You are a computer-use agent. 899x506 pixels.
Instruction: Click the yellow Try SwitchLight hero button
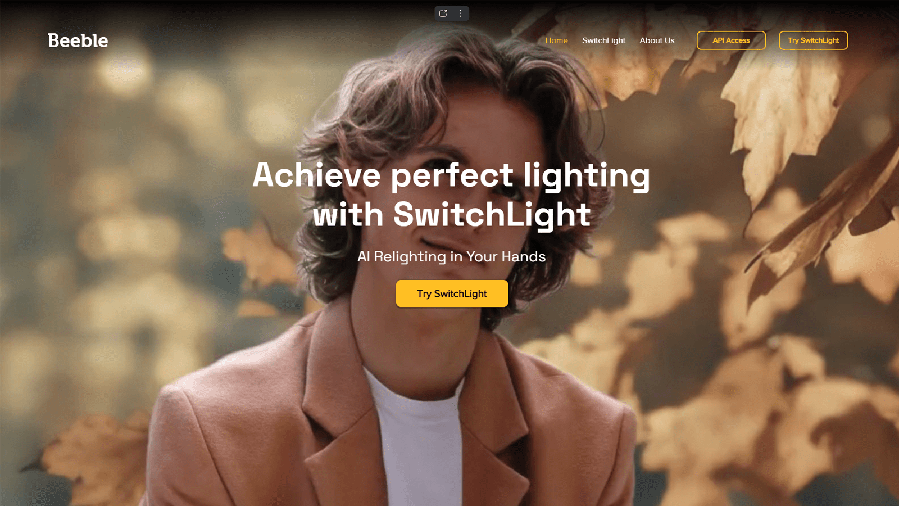[x=452, y=293]
